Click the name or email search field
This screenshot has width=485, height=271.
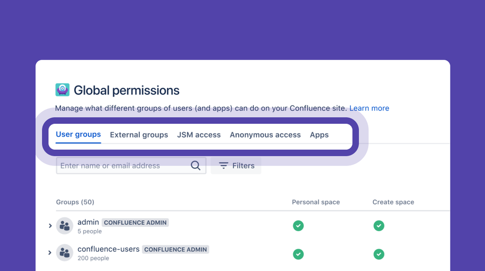(124, 166)
